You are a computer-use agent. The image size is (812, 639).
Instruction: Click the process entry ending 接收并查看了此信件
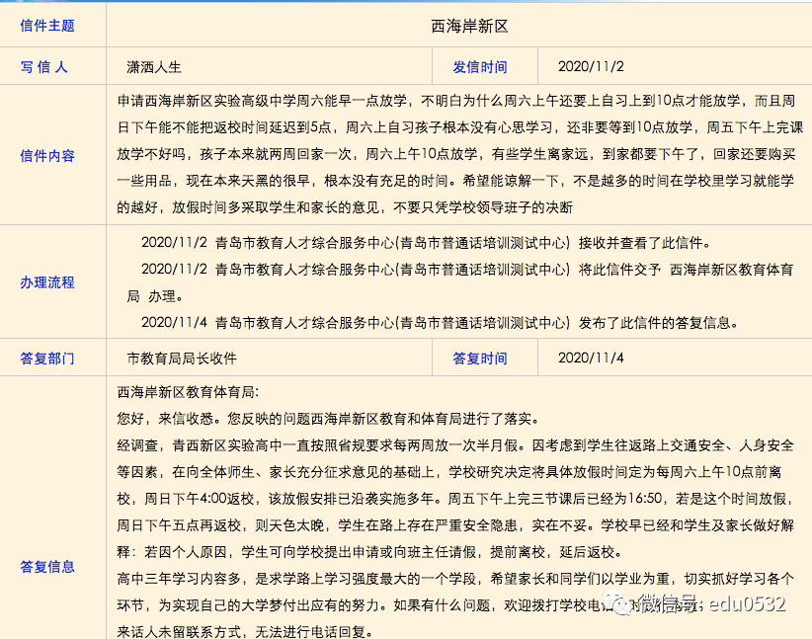coord(427,242)
